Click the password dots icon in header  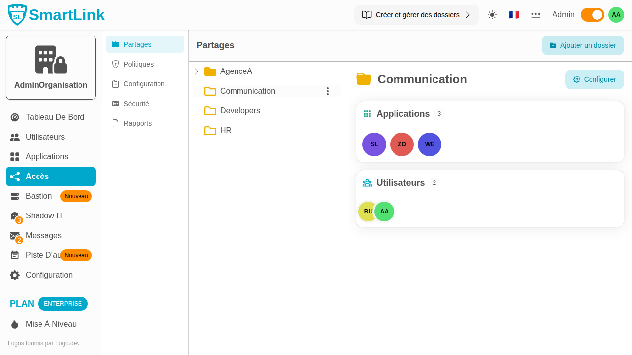[536, 15]
